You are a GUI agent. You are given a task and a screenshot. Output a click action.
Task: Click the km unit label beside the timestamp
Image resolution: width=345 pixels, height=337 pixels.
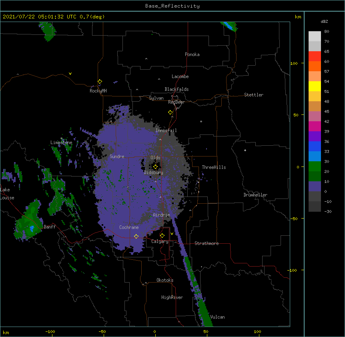[x=298, y=17]
